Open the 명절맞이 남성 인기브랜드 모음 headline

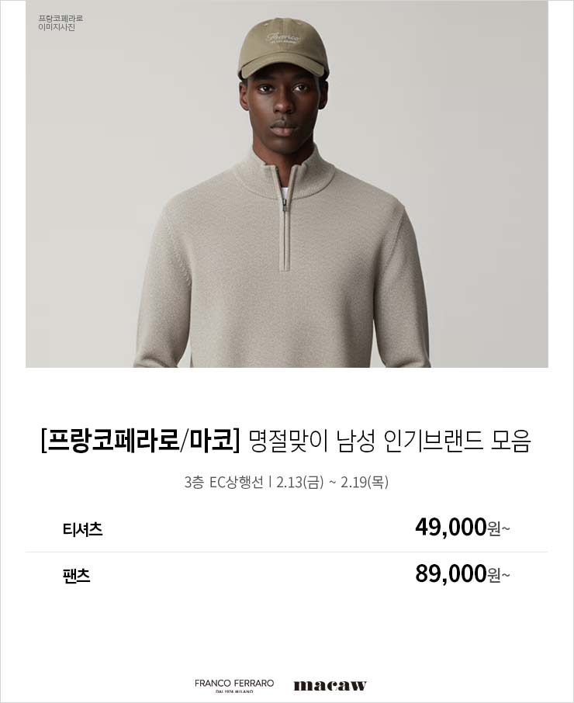click(x=389, y=442)
